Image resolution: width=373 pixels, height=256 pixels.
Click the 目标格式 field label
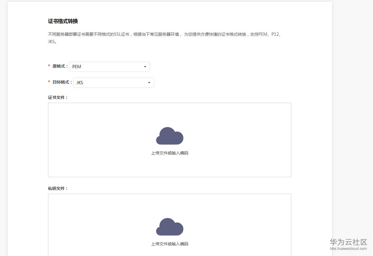[x=63, y=82]
